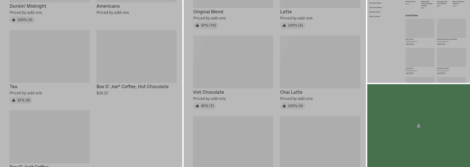This screenshot has width=470, height=167.
Task: Open the Iced Macchiato item thumbnail
Action: [451, 57]
